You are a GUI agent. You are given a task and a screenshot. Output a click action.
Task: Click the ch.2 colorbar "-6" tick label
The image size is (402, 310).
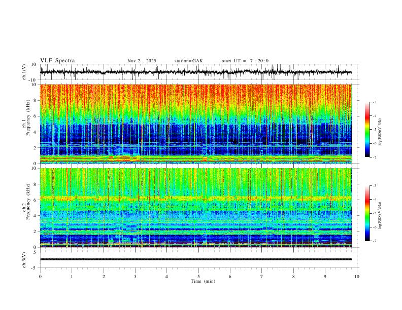point(375,227)
